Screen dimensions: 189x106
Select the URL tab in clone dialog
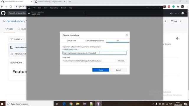coord(118,41)
